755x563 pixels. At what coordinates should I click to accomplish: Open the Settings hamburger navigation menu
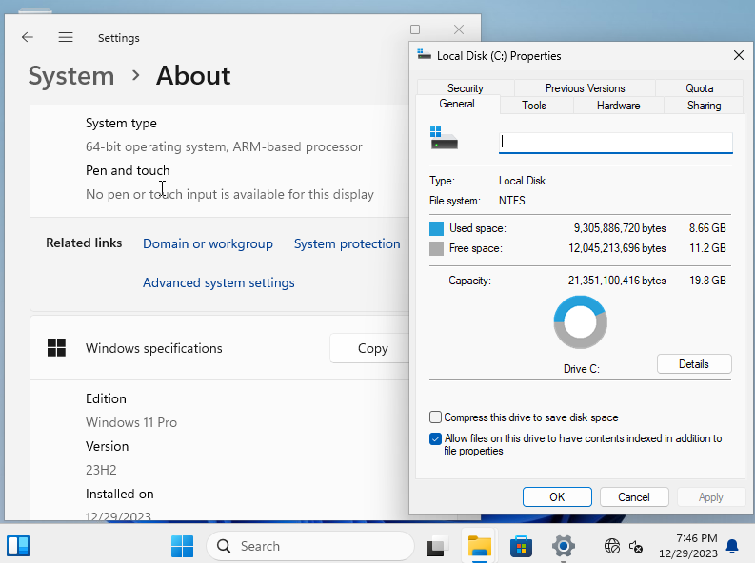tap(66, 37)
